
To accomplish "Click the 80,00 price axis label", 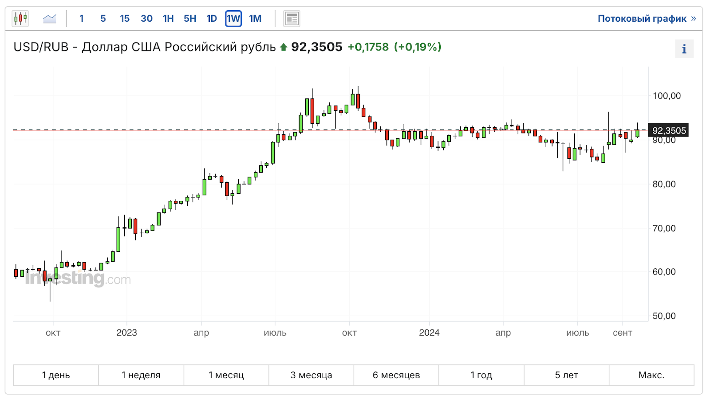I will tap(664, 184).
